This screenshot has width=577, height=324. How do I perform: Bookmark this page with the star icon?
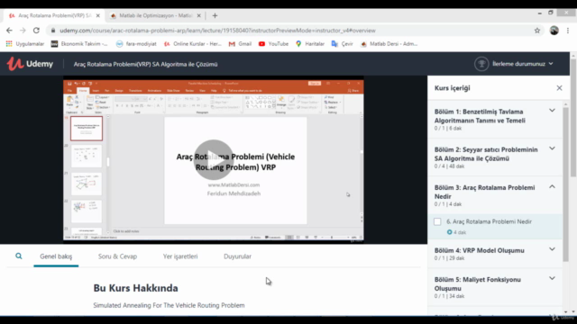(x=537, y=31)
